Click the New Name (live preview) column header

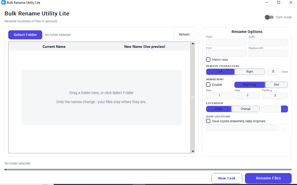pyautogui.click(x=145, y=47)
